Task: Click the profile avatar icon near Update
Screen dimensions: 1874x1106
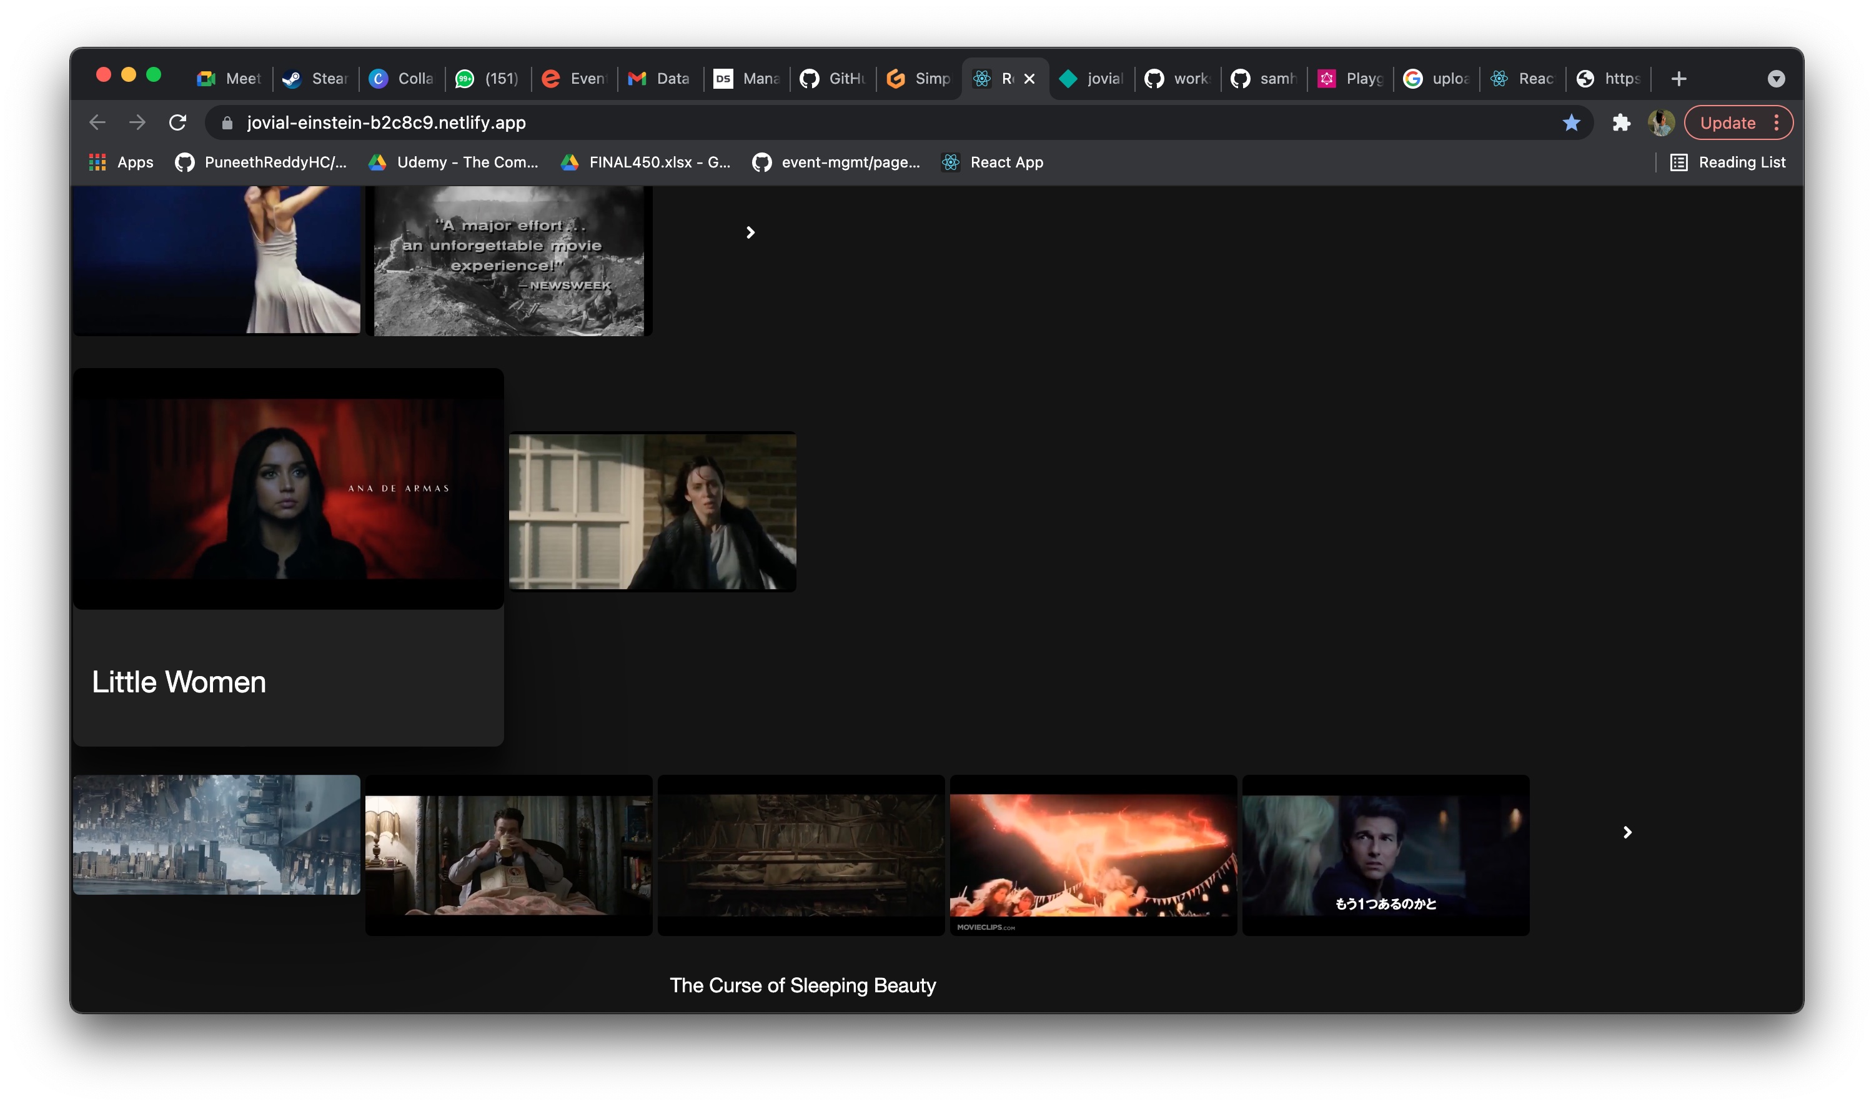Action: point(1661,122)
